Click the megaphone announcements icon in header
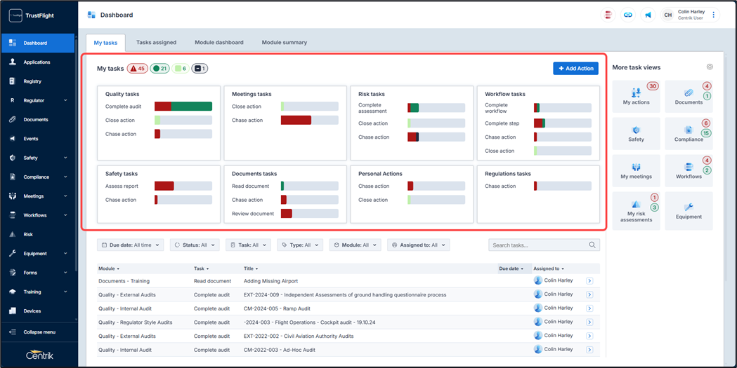This screenshot has width=737, height=368. tap(648, 15)
